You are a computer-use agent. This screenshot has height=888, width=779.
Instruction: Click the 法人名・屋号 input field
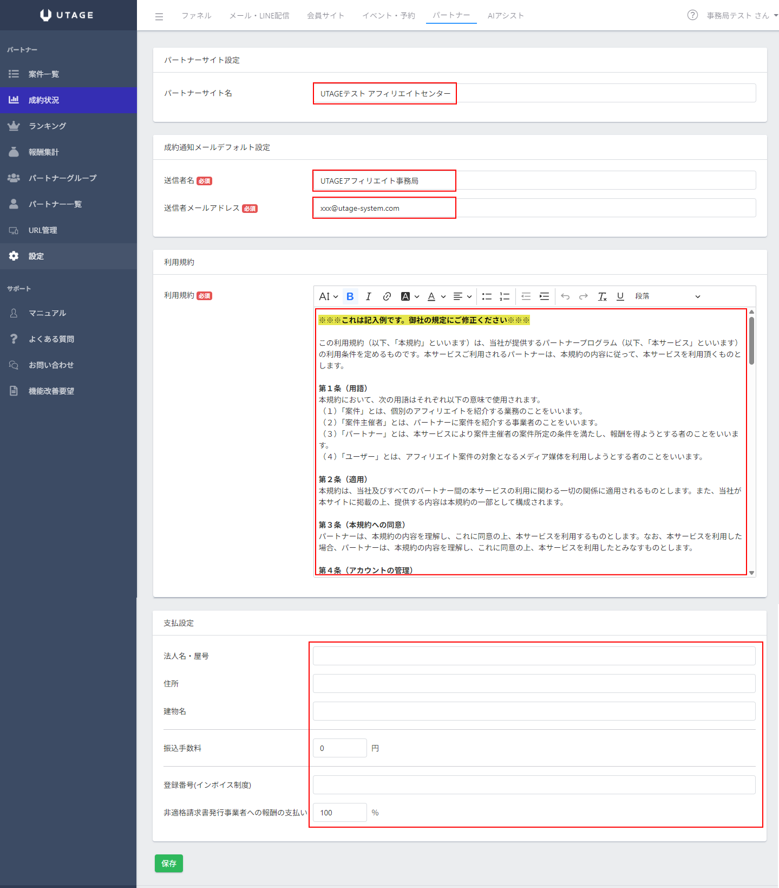coord(534,656)
